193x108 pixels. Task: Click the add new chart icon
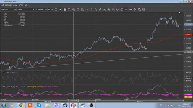[x=26, y=5]
